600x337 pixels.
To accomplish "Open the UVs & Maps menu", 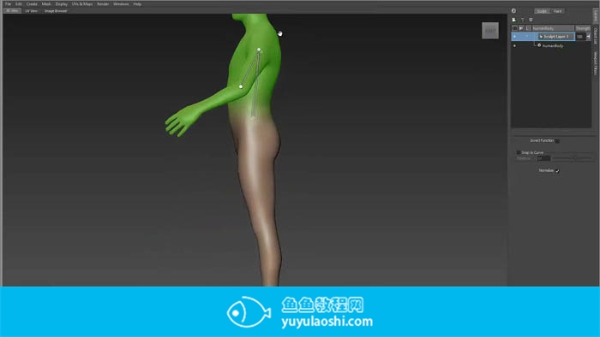I will (82, 3).
